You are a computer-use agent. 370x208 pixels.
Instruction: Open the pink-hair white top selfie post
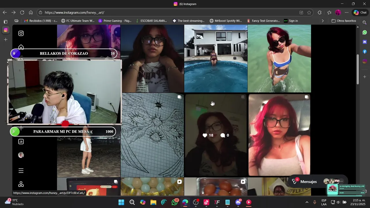coord(279,135)
